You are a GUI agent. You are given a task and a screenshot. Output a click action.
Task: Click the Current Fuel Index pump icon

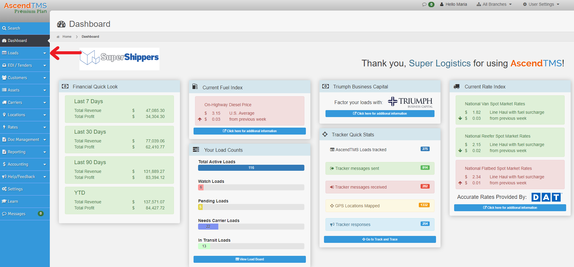coord(195,87)
